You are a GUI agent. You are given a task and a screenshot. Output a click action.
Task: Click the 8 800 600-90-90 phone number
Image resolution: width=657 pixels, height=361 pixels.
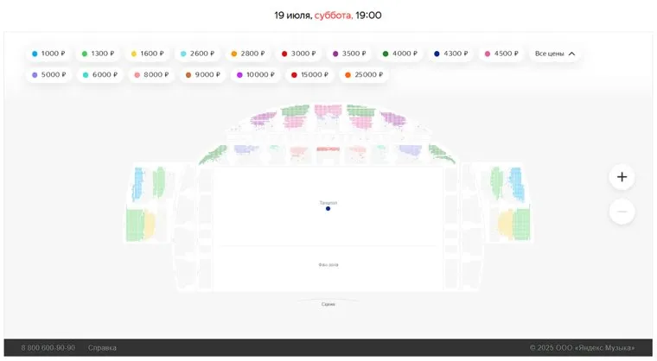tap(48, 348)
